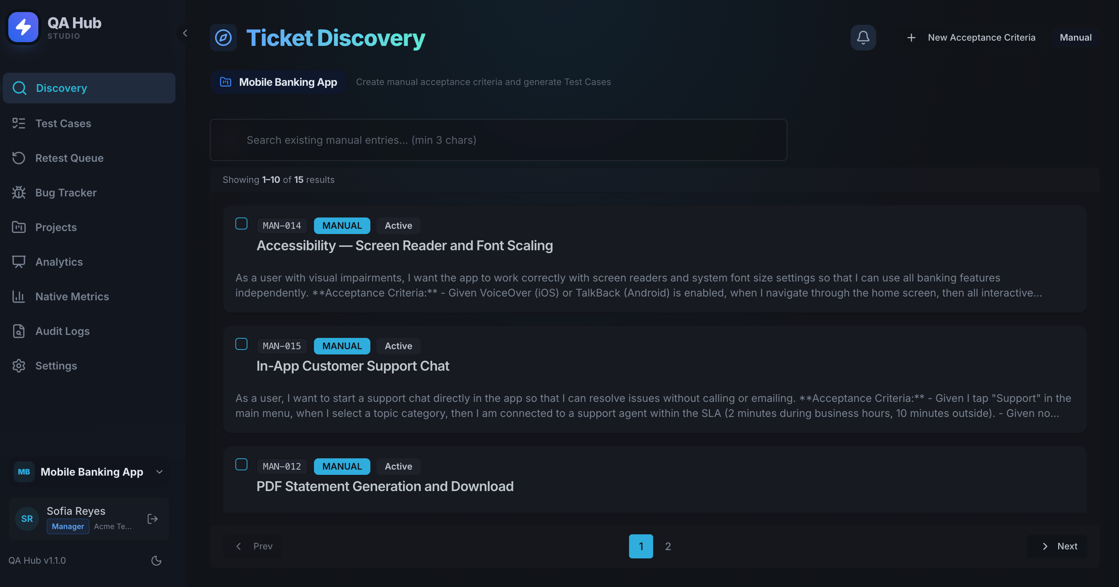Click the MAN-012 ID tag

282,467
